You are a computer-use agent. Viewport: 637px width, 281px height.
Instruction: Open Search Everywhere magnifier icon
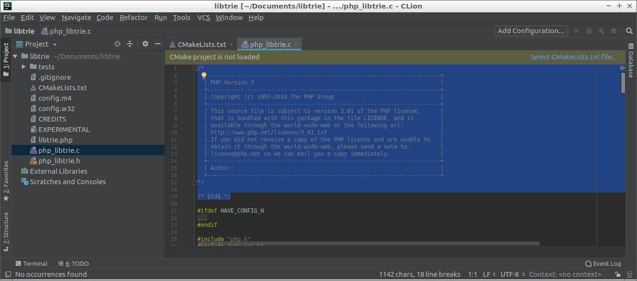(x=629, y=31)
